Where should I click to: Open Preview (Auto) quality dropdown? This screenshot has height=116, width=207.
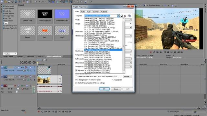pyautogui.click(x=162, y=5)
